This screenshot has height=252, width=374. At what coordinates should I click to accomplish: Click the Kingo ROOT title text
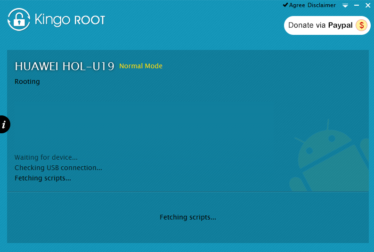[x=70, y=20]
